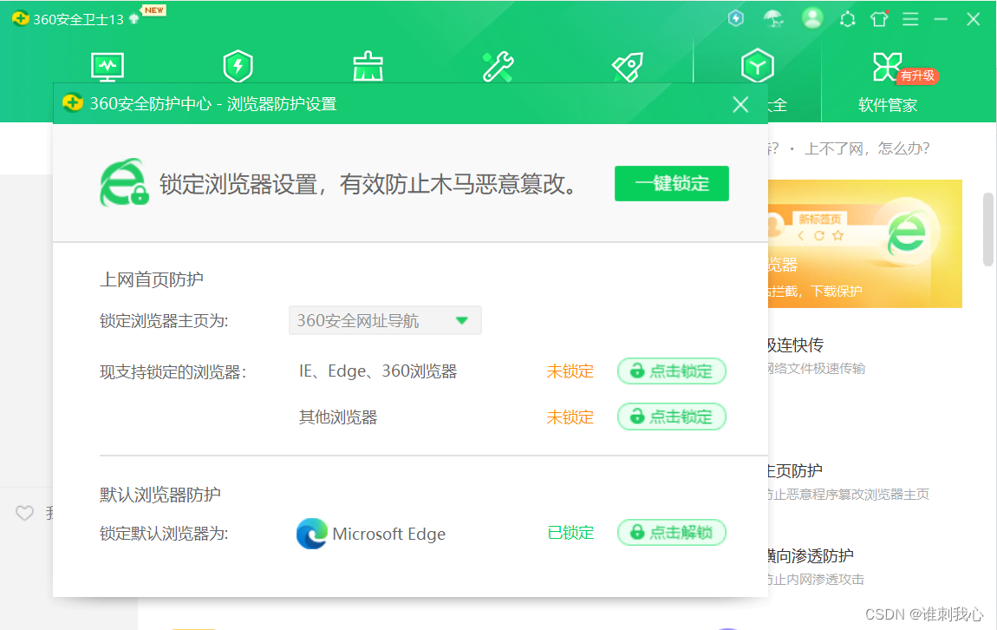Click the Microsoft Edge label text
Viewport: 997px width, 630px height.
pos(388,534)
